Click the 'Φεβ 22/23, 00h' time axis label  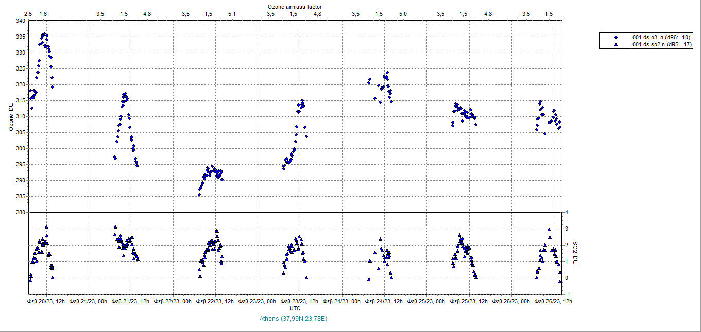[173, 301]
